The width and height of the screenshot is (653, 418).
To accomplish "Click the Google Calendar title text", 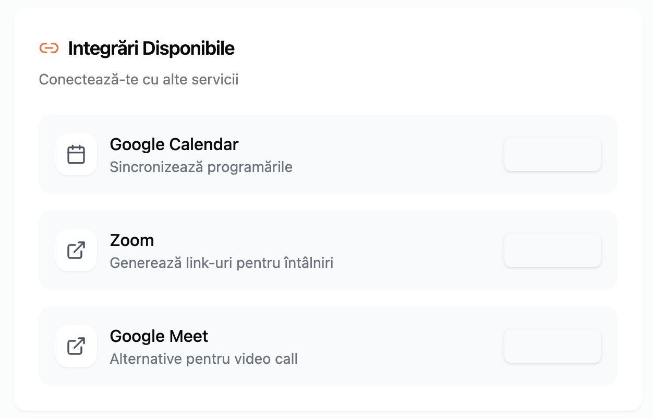I will pos(174,144).
